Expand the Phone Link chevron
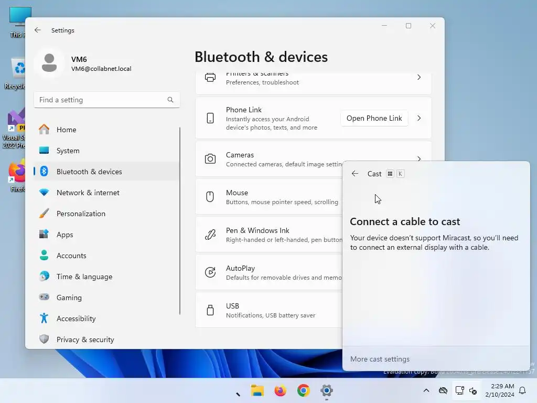This screenshot has width=537, height=403. click(419, 118)
